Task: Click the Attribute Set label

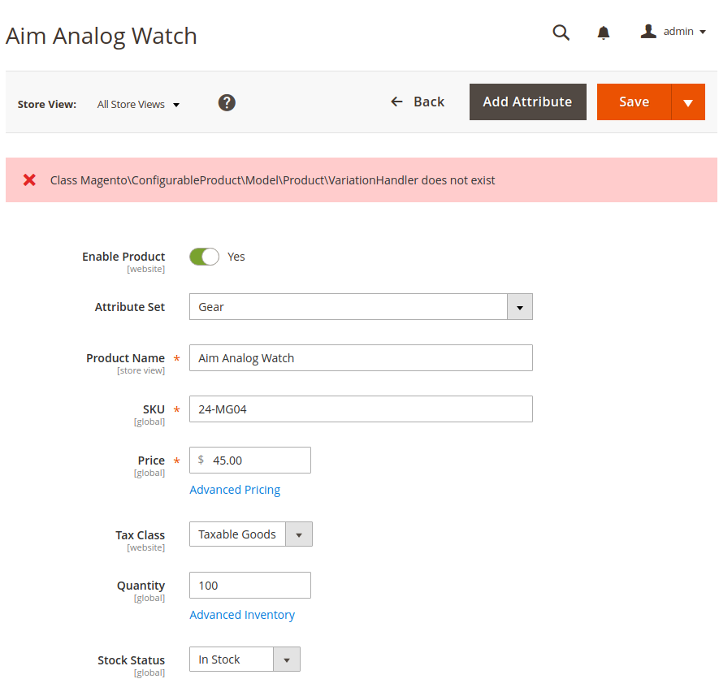Action: tap(130, 307)
